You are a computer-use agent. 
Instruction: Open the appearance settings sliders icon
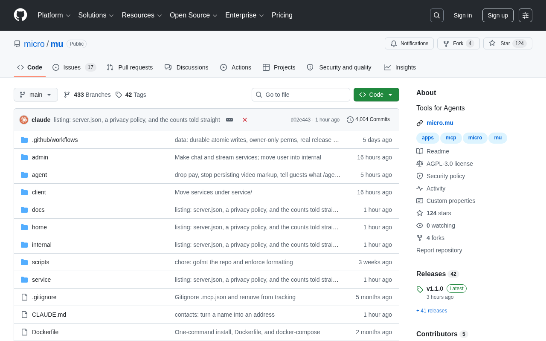pyautogui.click(x=526, y=15)
